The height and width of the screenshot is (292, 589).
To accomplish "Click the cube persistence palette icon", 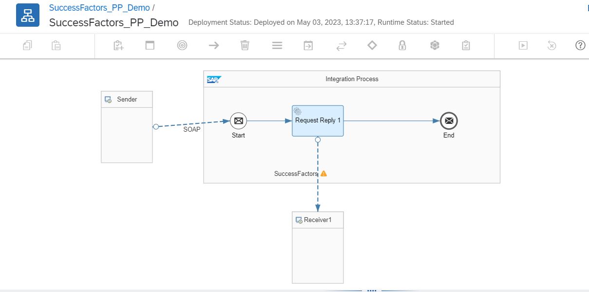I will point(435,46).
